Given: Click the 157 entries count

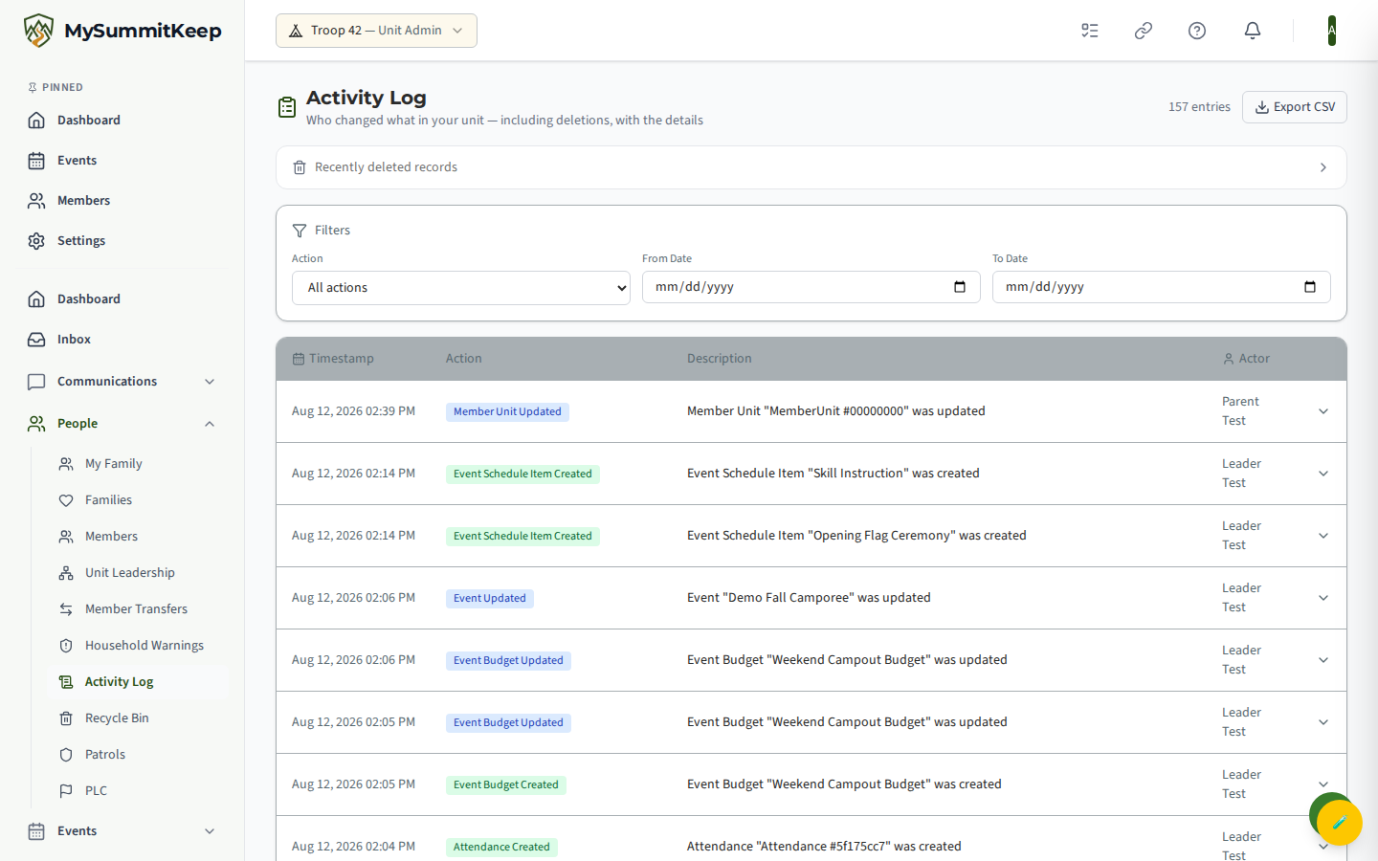Looking at the screenshot, I should (1199, 107).
